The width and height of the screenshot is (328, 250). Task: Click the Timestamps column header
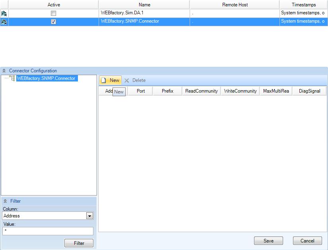pyautogui.click(x=303, y=5)
